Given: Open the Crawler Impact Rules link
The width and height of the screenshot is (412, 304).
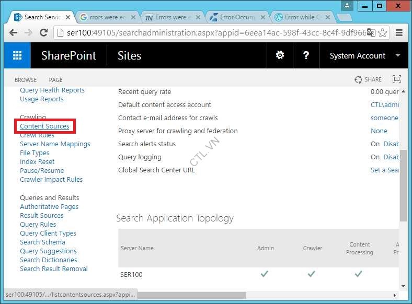Looking at the screenshot, I should pyautogui.click(x=51, y=180).
